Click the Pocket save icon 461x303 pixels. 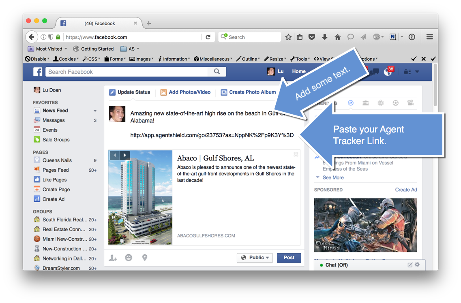click(x=312, y=37)
